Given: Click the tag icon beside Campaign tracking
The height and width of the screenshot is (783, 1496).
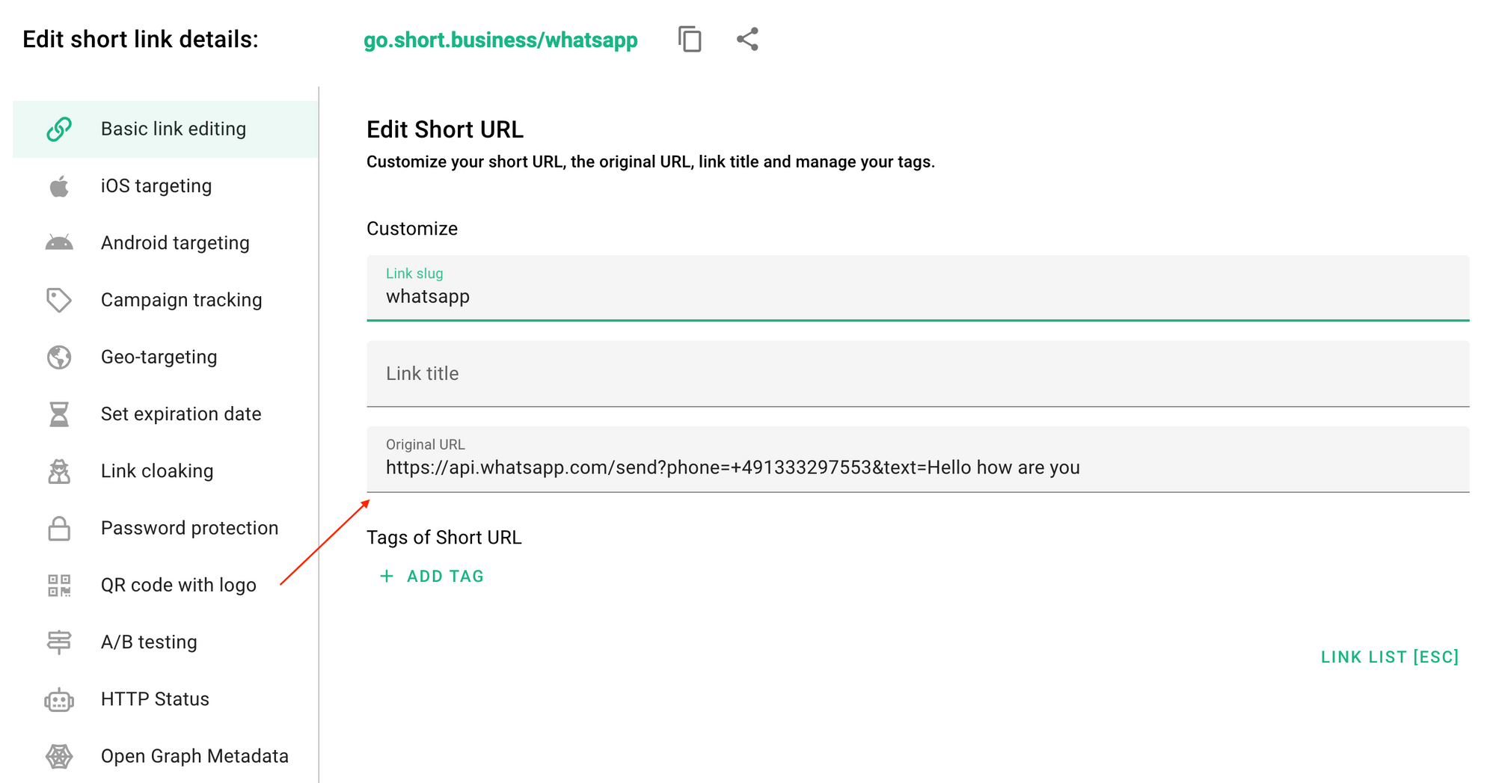Looking at the screenshot, I should click(x=60, y=299).
